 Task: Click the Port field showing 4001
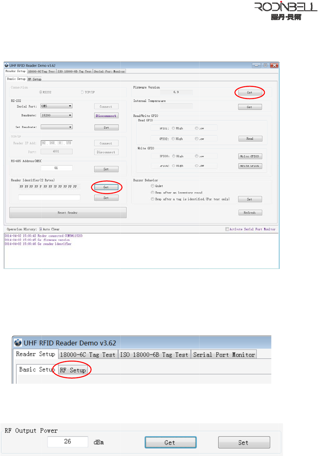pyautogui.click(x=56, y=151)
